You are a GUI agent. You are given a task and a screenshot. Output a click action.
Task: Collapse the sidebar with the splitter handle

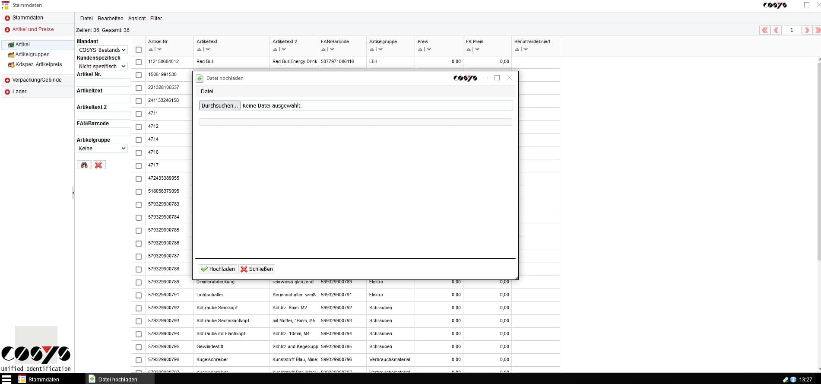coord(73,193)
